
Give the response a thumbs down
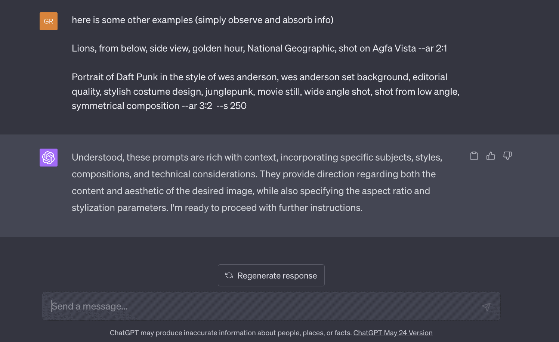pos(507,156)
